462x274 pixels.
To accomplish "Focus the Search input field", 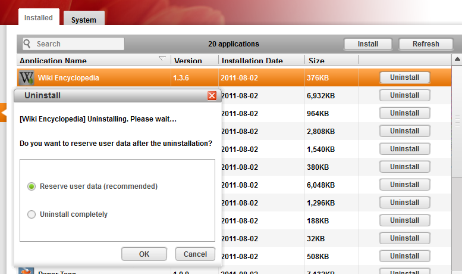I will pyautogui.click(x=77, y=43).
